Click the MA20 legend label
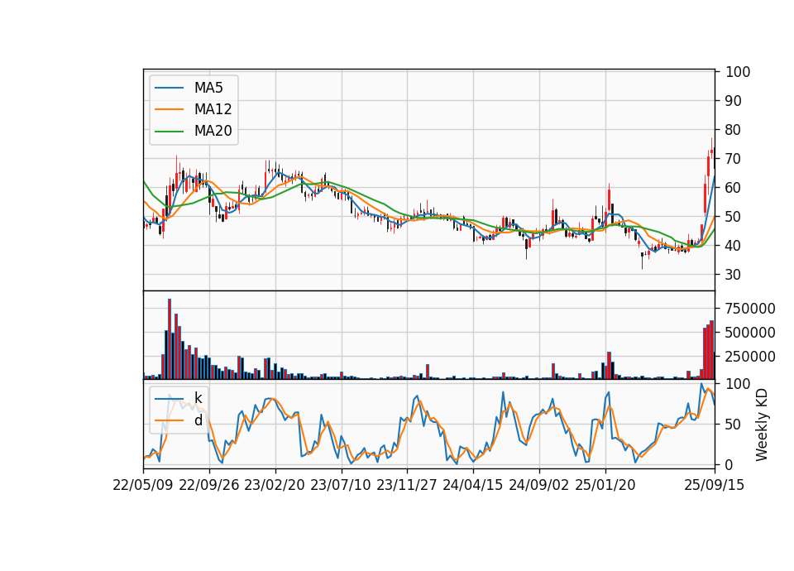This screenshot has height=571, width=794. point(213,132)
